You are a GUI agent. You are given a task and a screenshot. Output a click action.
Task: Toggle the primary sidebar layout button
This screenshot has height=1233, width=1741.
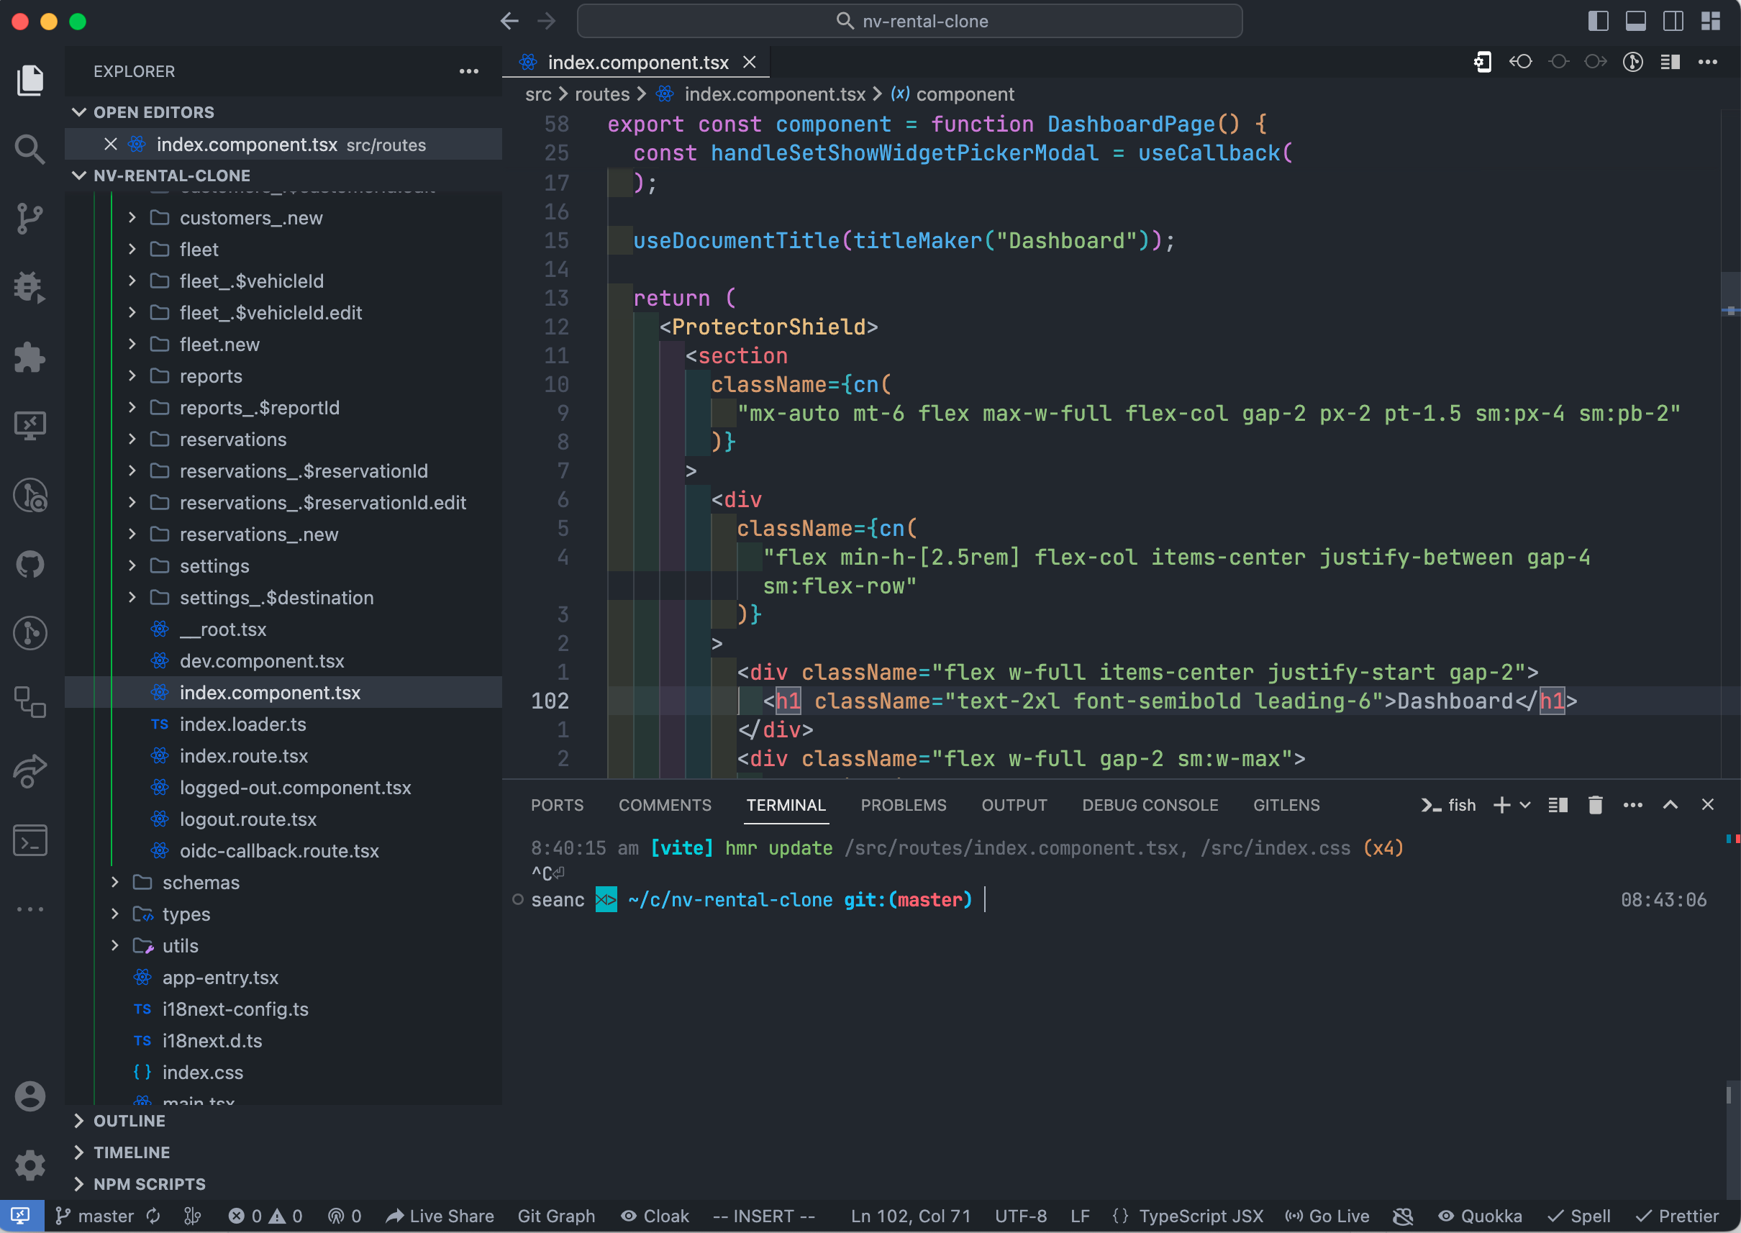(x=1598, y=22)
